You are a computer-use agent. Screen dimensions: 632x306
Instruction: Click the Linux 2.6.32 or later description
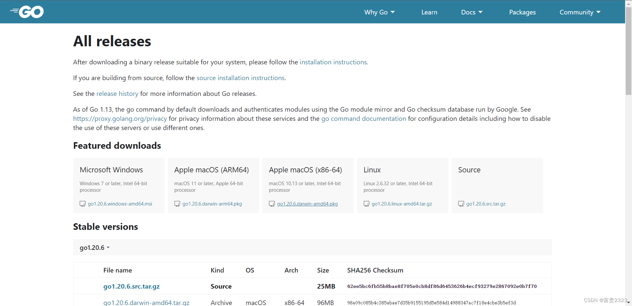coord(398,186)
